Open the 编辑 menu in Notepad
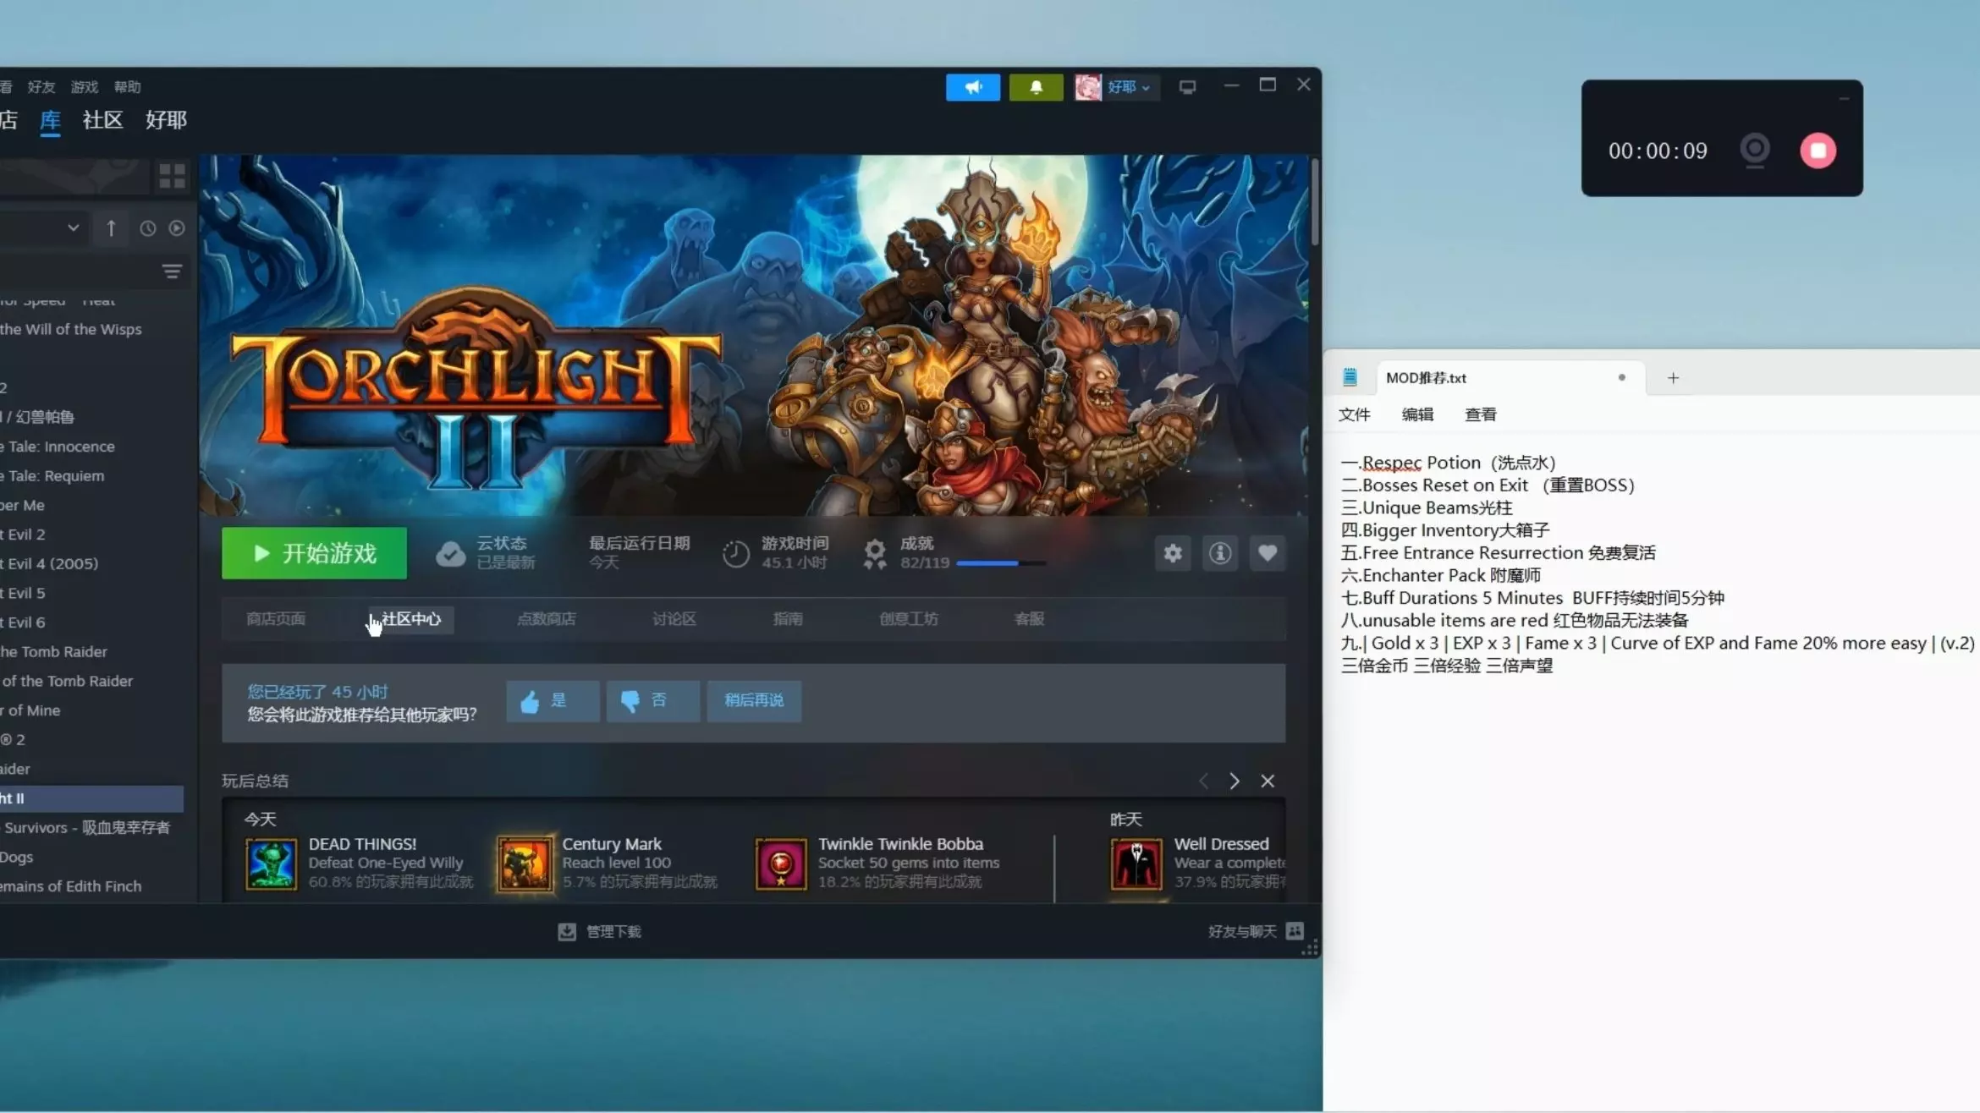 (x=1417, y=414)
